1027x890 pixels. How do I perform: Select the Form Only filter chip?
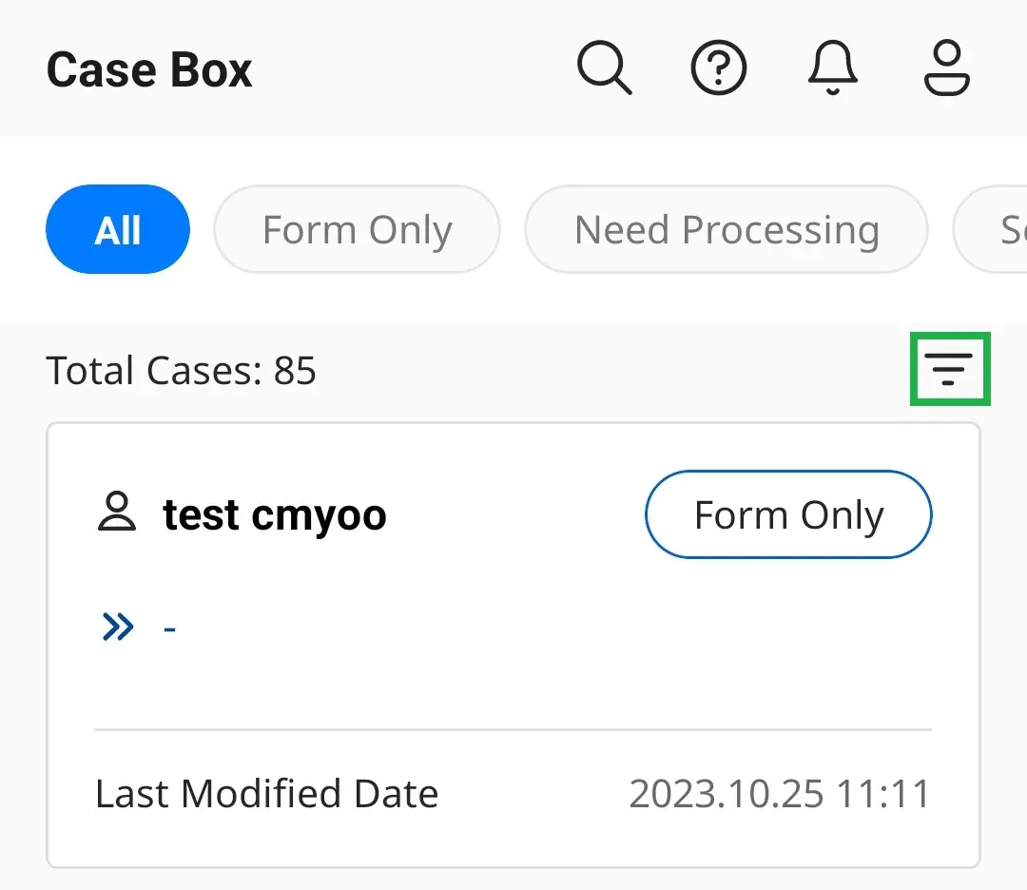coord(357,229)
